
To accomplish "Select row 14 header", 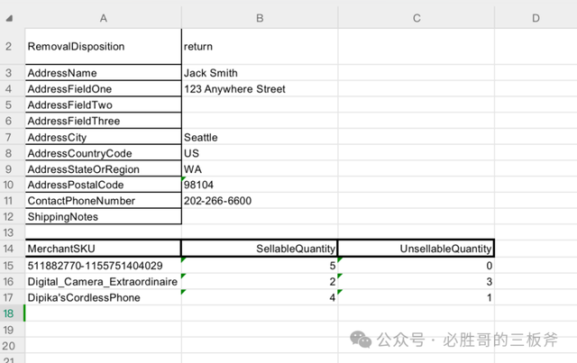I will coord(8,249).
